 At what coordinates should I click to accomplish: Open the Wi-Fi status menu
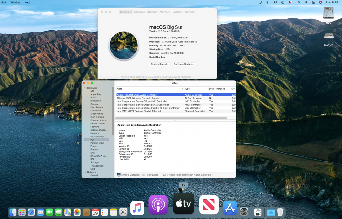coord(299,2)
